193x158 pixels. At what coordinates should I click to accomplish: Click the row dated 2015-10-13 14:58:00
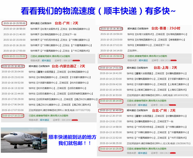(x=143, y=127)
